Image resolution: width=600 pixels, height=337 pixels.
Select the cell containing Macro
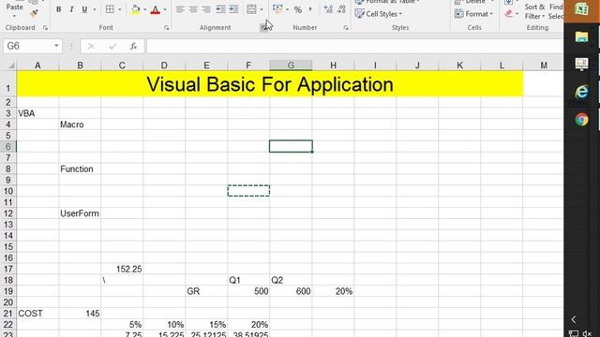80,125
